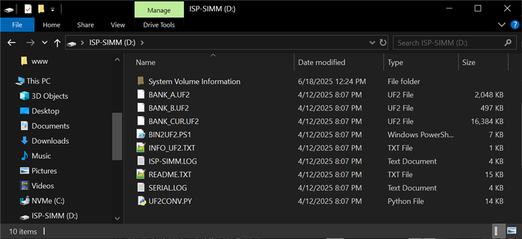This screenshot has width=522, height=239.
Task: Select the BANK_CUR.UF2 file icon
Action: pyautogui.click(x=141, y=121)
